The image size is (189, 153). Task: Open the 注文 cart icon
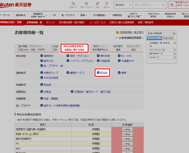click(x=106, y=5)
